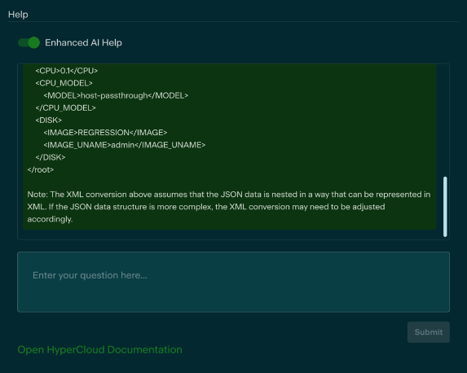Click the green AI response message block
The height and width of the screenshot is (373, 467).
click(229, 147)
